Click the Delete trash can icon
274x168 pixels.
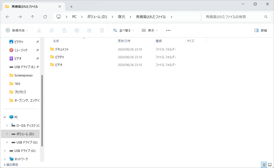coord(102,31)
